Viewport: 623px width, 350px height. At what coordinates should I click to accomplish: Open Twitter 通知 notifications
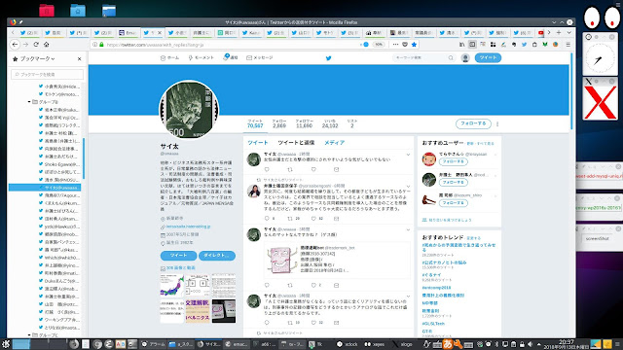coord(231,57)
